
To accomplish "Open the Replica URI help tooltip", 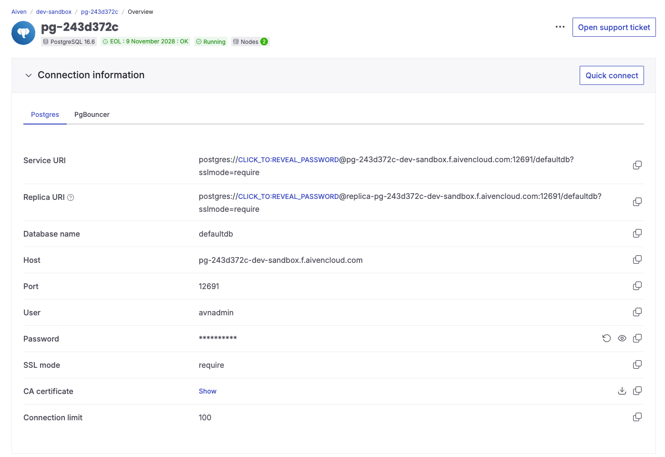I will point(71,197).
